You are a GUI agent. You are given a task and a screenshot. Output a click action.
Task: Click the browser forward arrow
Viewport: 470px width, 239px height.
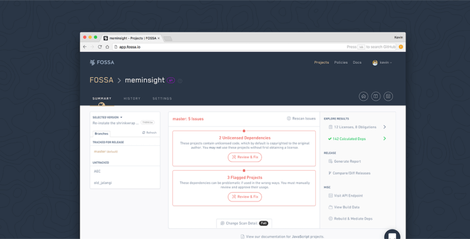click(92, 47)
